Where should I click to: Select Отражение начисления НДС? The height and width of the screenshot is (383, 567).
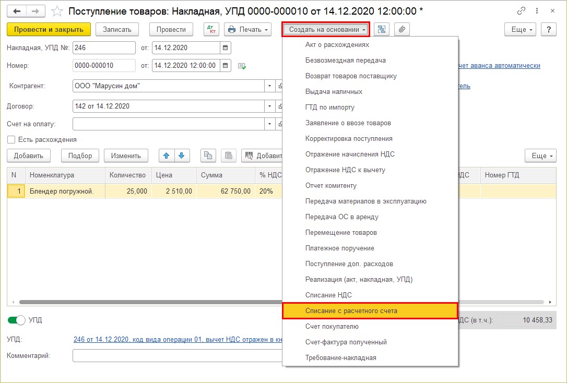point(370,154)
